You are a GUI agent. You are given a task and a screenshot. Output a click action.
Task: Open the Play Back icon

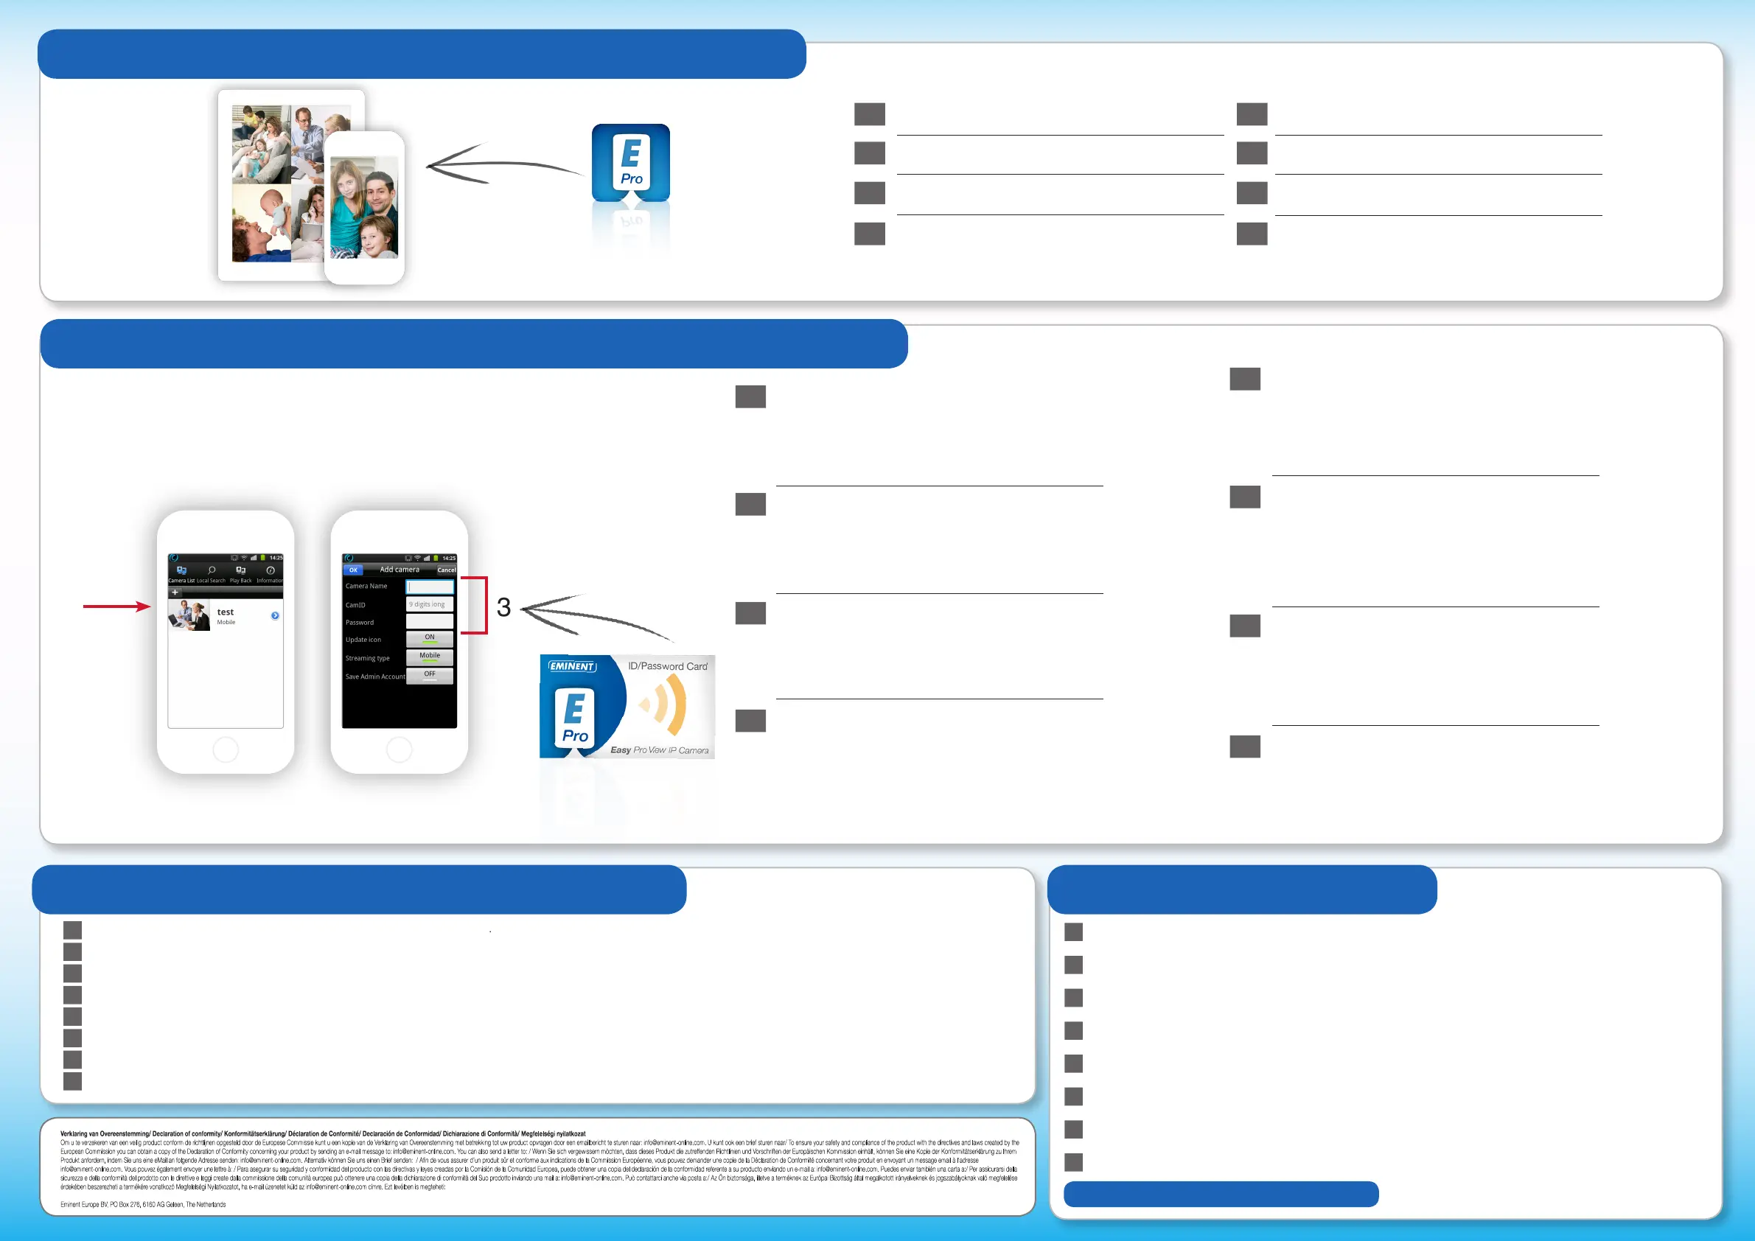point(241,571)
